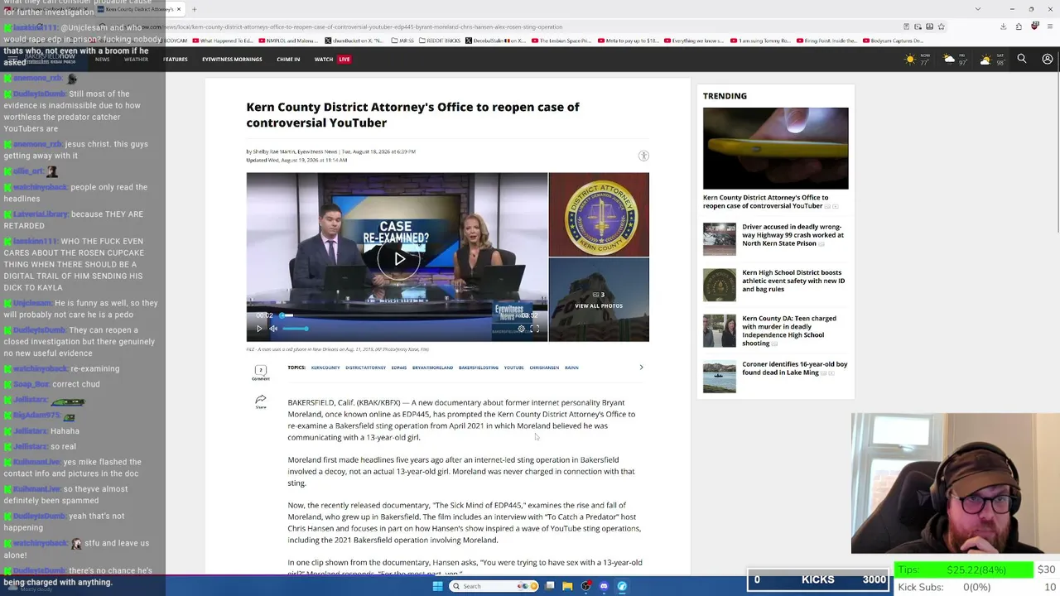Open the RAINN topic tag
Viewport: 1060px width, 596px height.
(571, 368)
